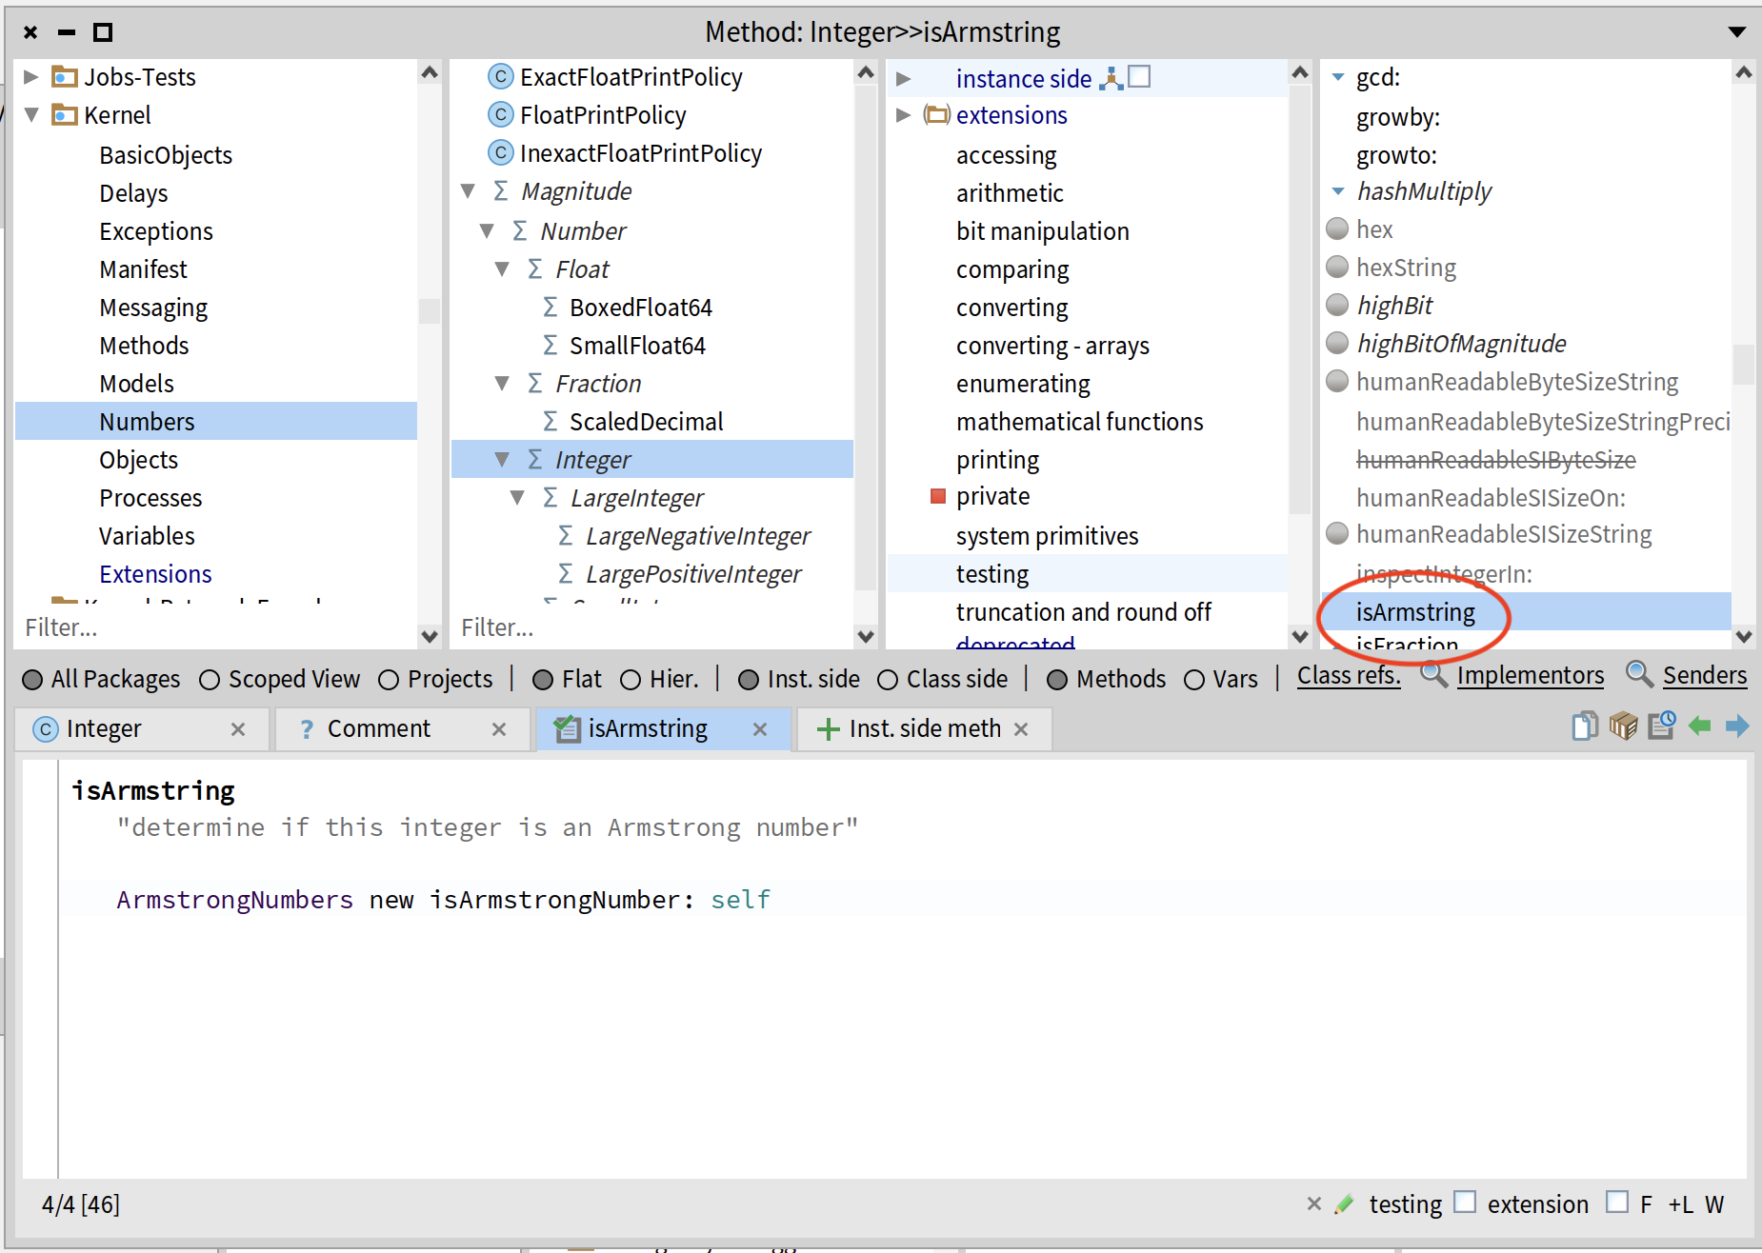This screenshot has width=1762, height=1253.
Task: Select the Hier. view radio button
Action: click(x=631, y=679)
